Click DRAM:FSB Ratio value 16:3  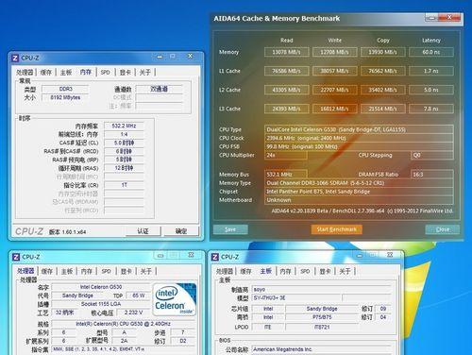432,174
